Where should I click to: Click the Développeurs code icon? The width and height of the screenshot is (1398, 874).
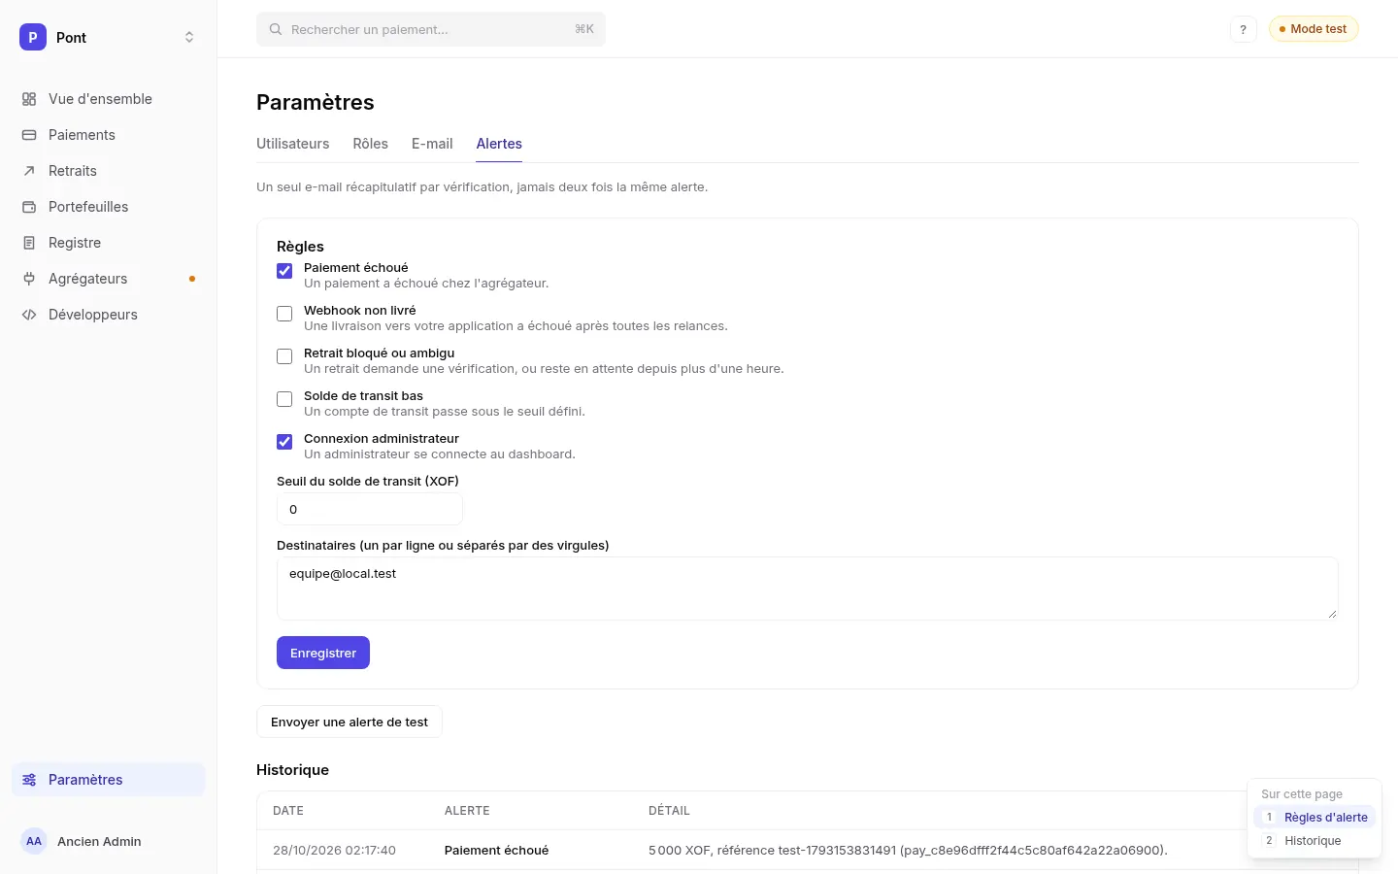click(x=29, y=315)
